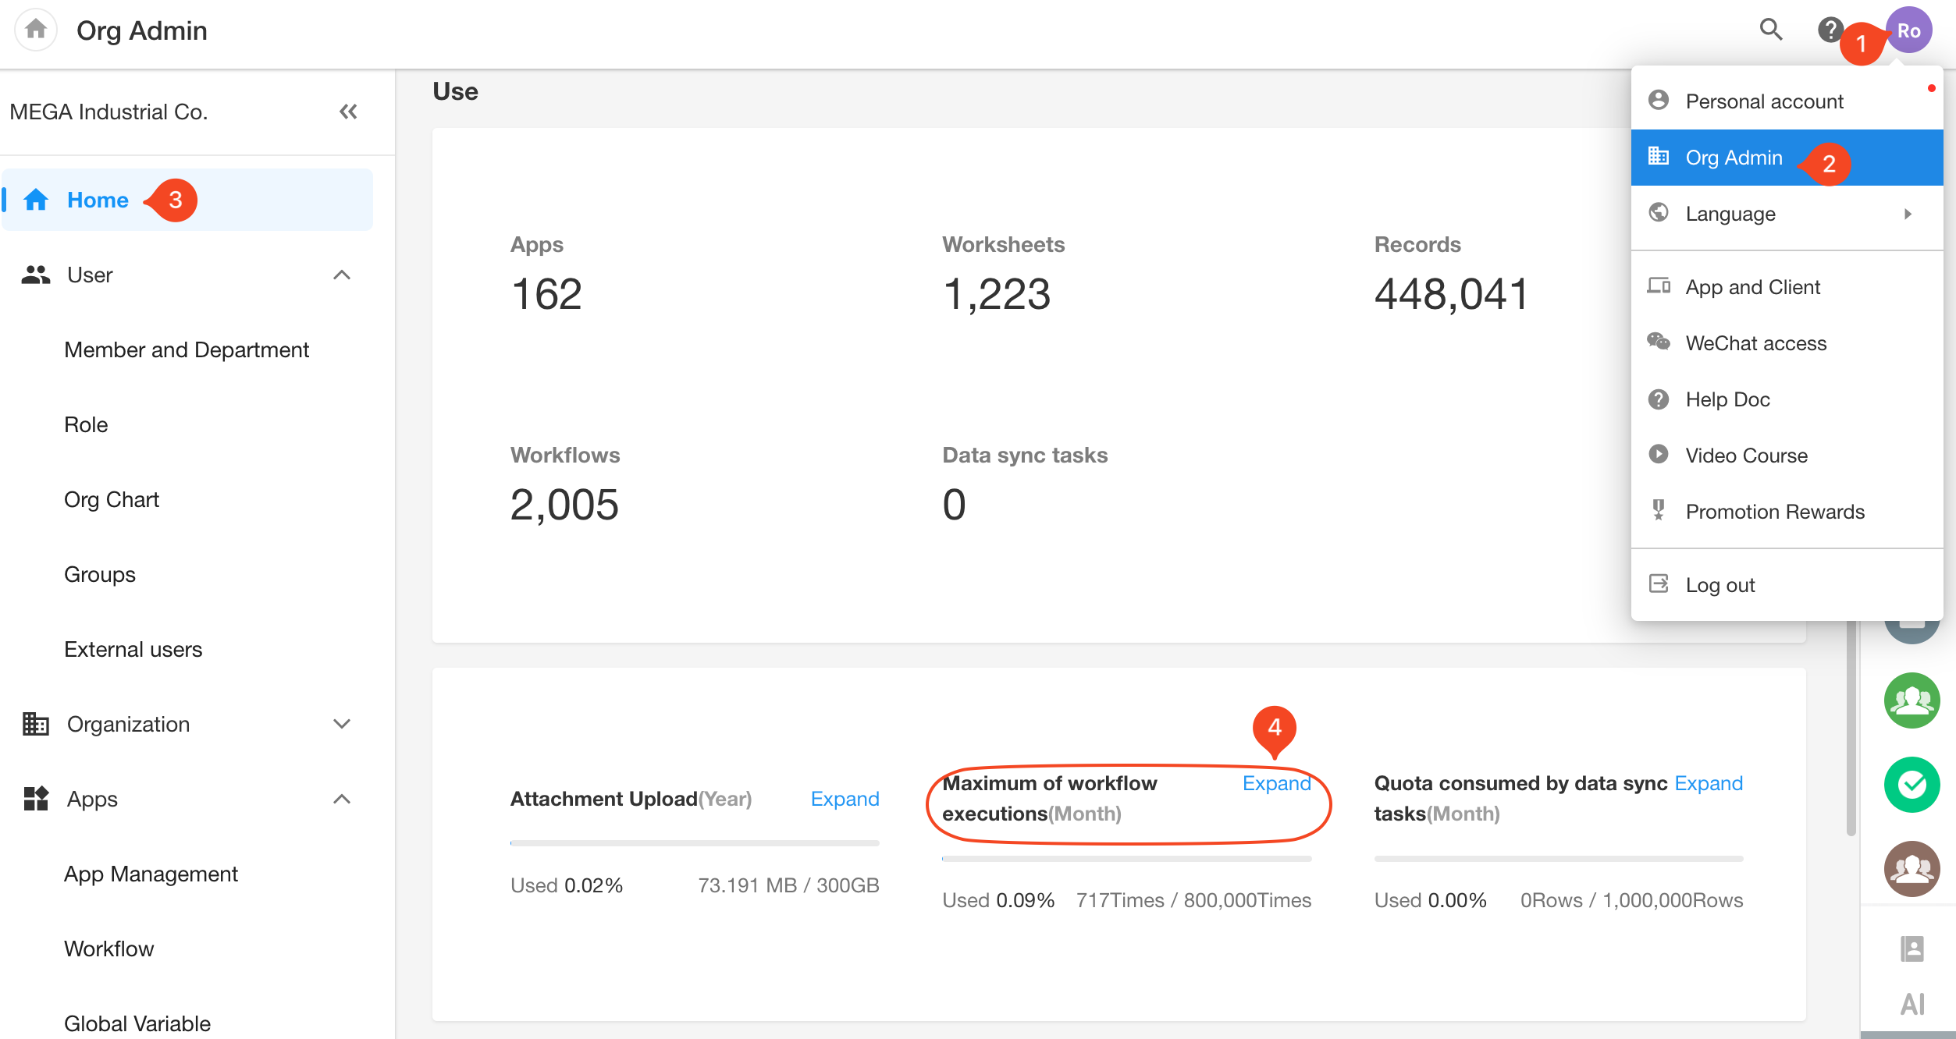1956x1039 pixels.
Task: Collapse the User section chevron
Action: [x=341, y=275]
